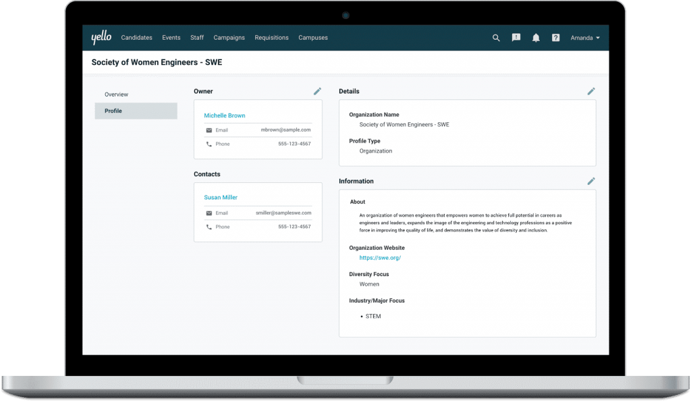The image size is (691, 401).
Task: Click envelope icon beside smiller@sampleswe.com
Action: (x=209, y=213)
